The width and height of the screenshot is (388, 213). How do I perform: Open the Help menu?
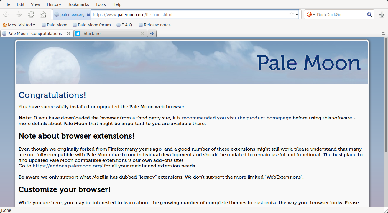117,4
